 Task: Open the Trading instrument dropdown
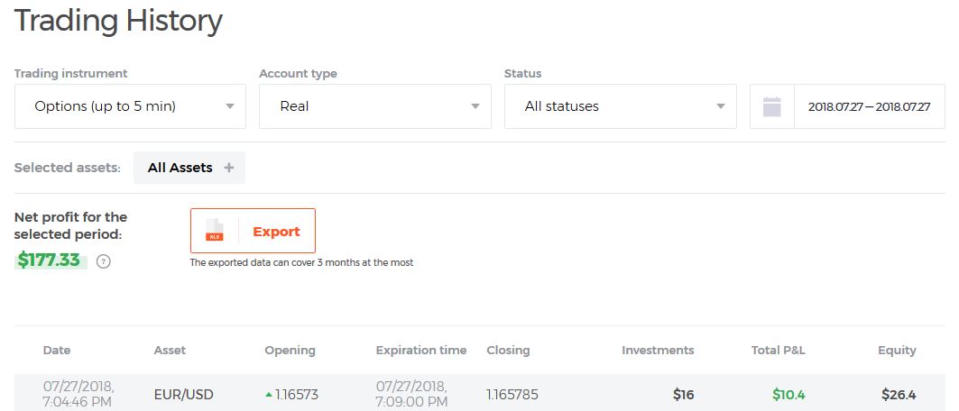click(130, 106)
